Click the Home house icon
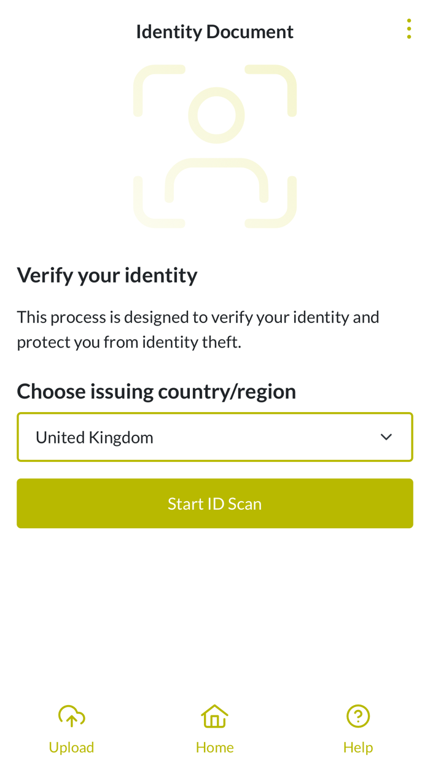 (x=214, y=716)
